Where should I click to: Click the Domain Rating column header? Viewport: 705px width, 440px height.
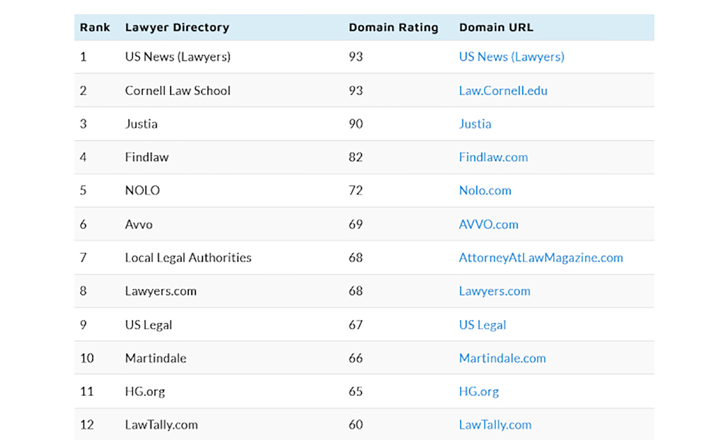pos(393,28)
